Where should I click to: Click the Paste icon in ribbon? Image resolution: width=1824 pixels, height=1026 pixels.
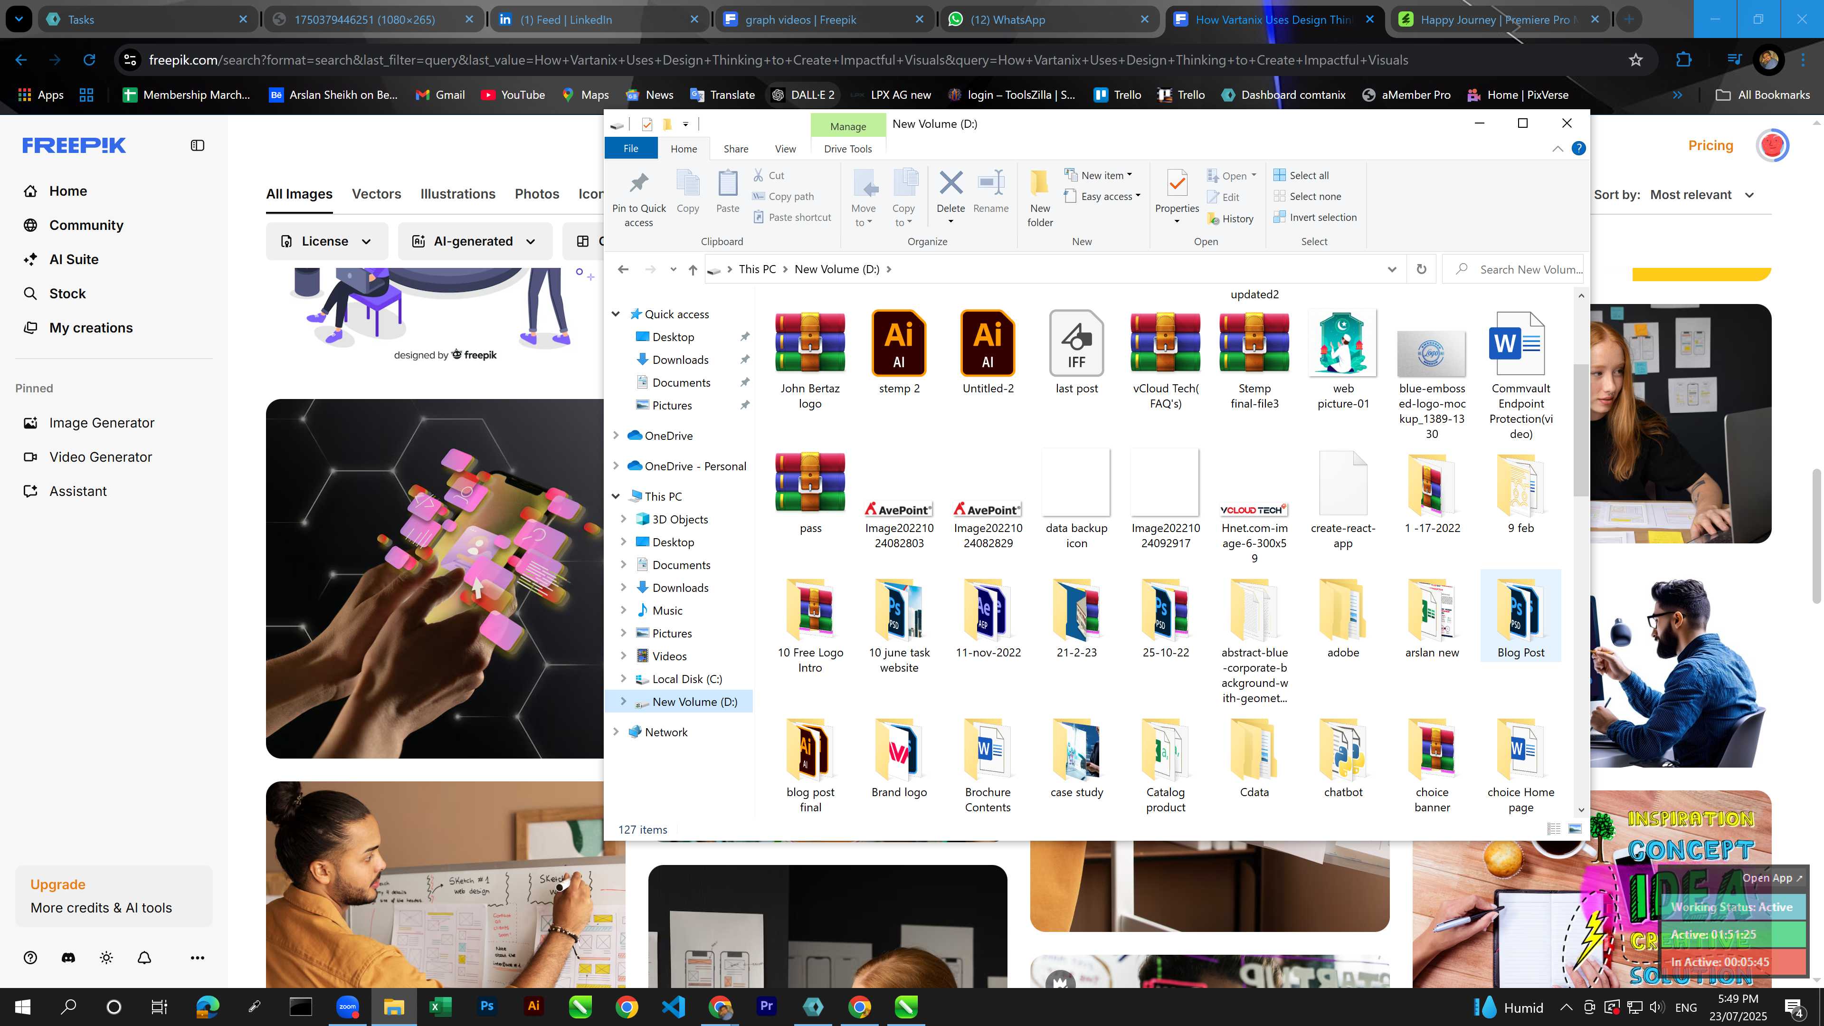point(727,192)
